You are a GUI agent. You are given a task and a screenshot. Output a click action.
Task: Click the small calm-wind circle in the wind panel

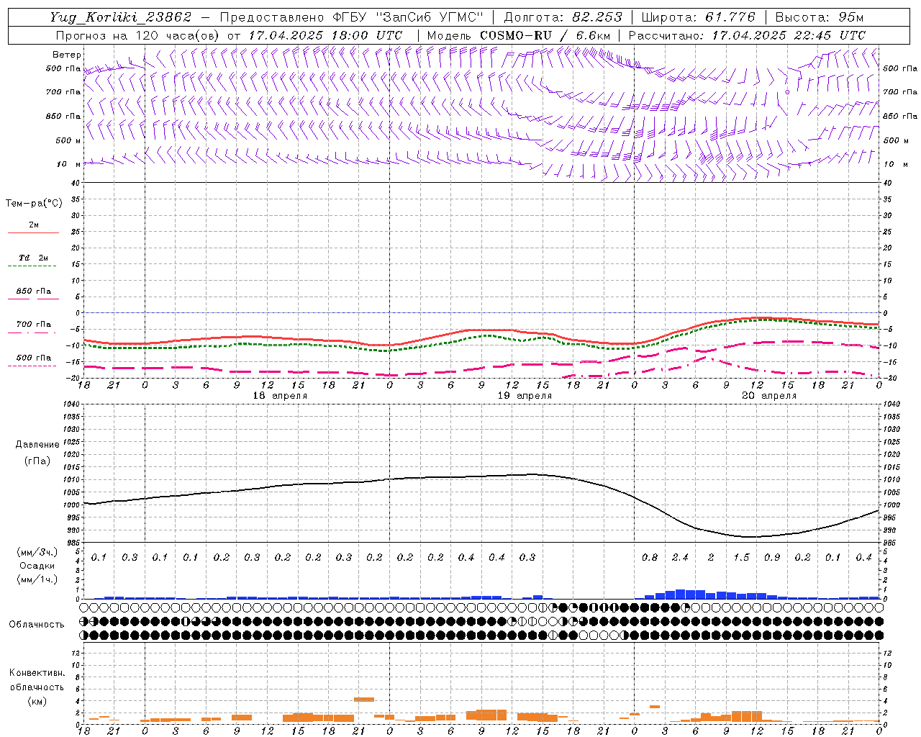787,92
